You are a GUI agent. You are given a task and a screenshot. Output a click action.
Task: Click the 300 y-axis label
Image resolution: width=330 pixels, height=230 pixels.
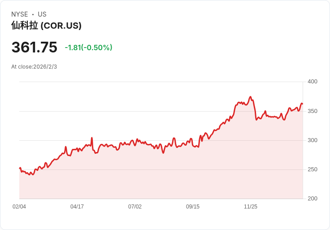tap(312, 140)
